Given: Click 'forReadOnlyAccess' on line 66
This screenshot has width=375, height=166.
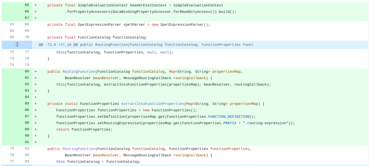Looking at the screenshot, I should [192, 12].
